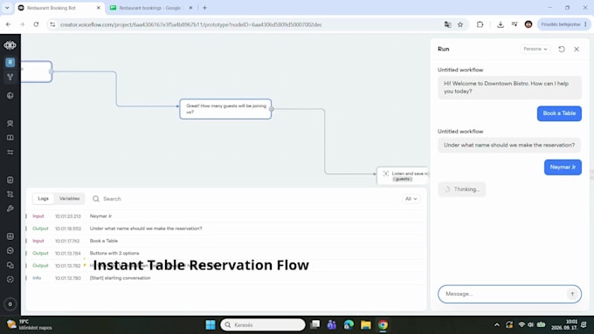The width and height of the screenshot is (594, 334).
Task: Show hidden system tray icons
Action: [497, 324]
